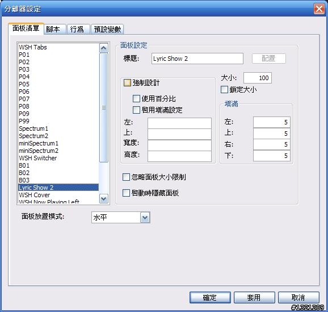
Task: Select P04 in panel list
Action: coord(58,77)
